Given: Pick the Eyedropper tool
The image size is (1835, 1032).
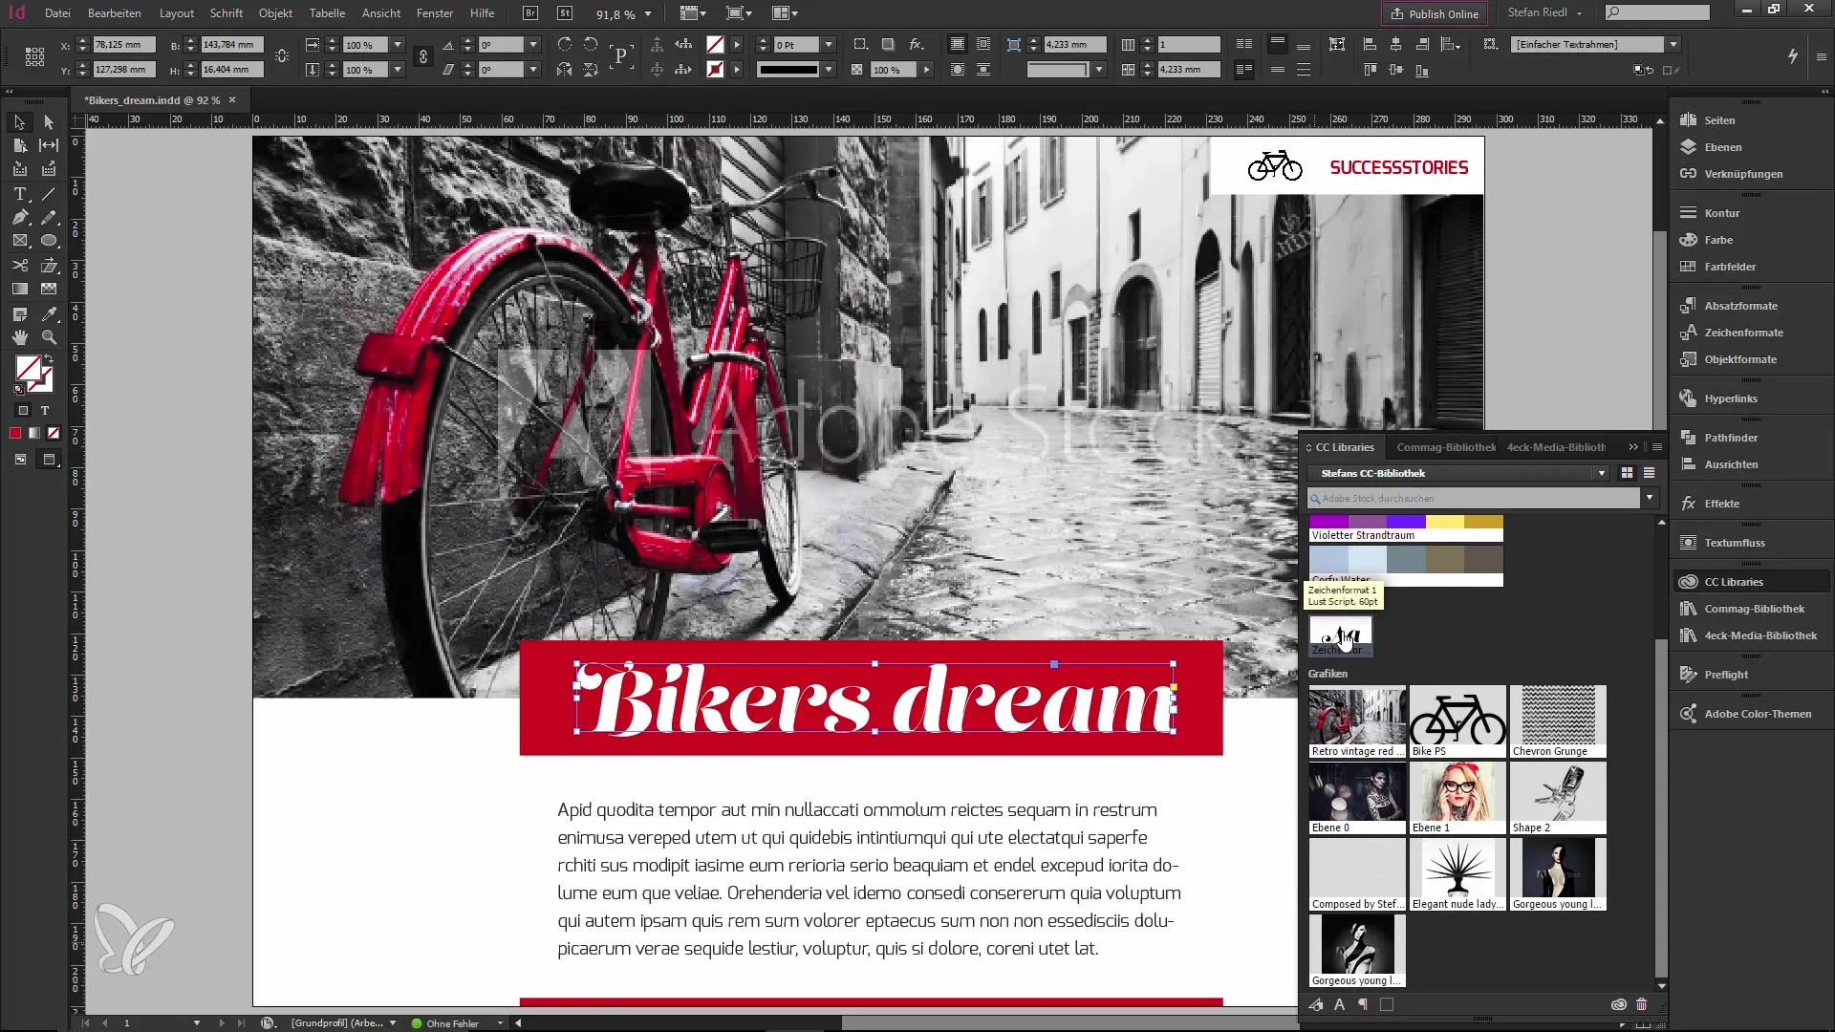Looking at the screenshot, I should pyautogui.click(x=49, y=314).
